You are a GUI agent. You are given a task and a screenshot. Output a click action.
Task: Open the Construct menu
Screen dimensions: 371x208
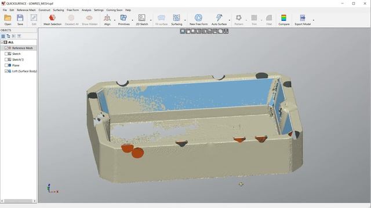(45, 10)
